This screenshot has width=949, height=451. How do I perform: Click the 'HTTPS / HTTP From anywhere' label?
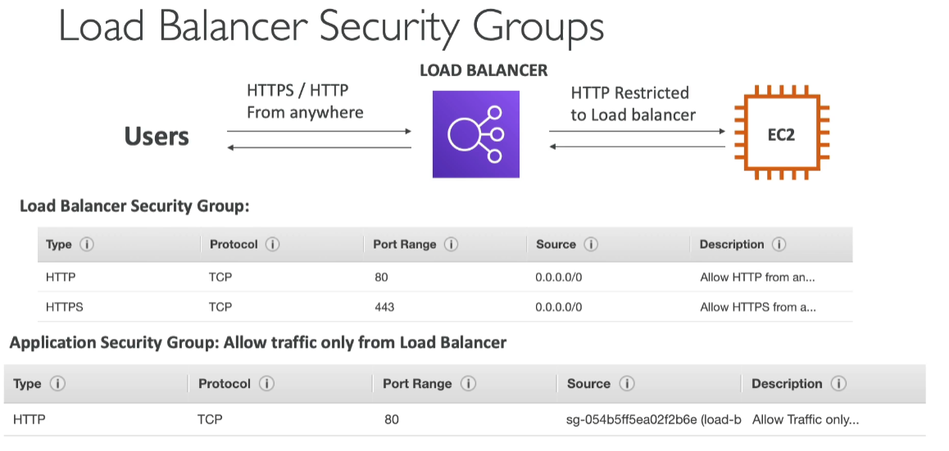click(305, 101)
